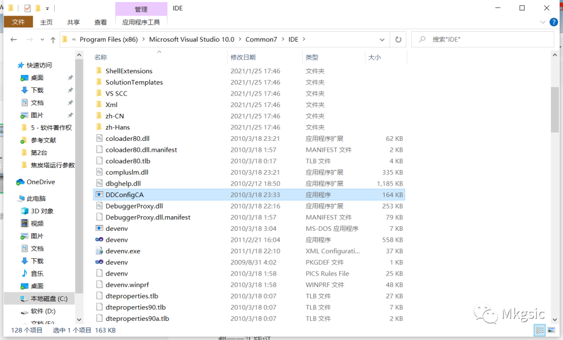This screenshot has height=340, width=563.
Task: Select the devenv.winprf file
Action: [127, 285]
